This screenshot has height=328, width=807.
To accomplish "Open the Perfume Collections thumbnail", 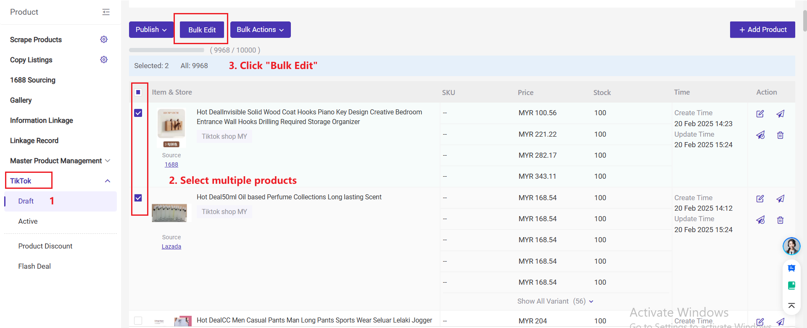I will click(169, 213).
